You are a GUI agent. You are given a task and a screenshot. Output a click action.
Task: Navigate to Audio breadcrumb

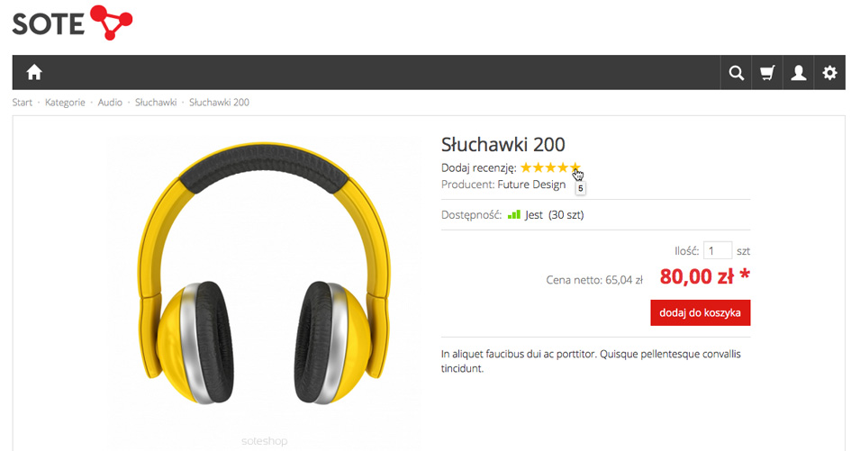tap(110, 103)
